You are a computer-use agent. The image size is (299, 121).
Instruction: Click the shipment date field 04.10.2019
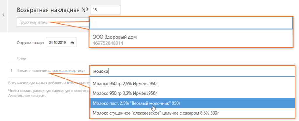pyautogui.click(x=58, y=43)
